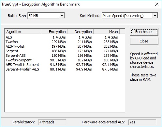Close the benchmark window with X
The image size is (162, 127).
click(157, 4)
